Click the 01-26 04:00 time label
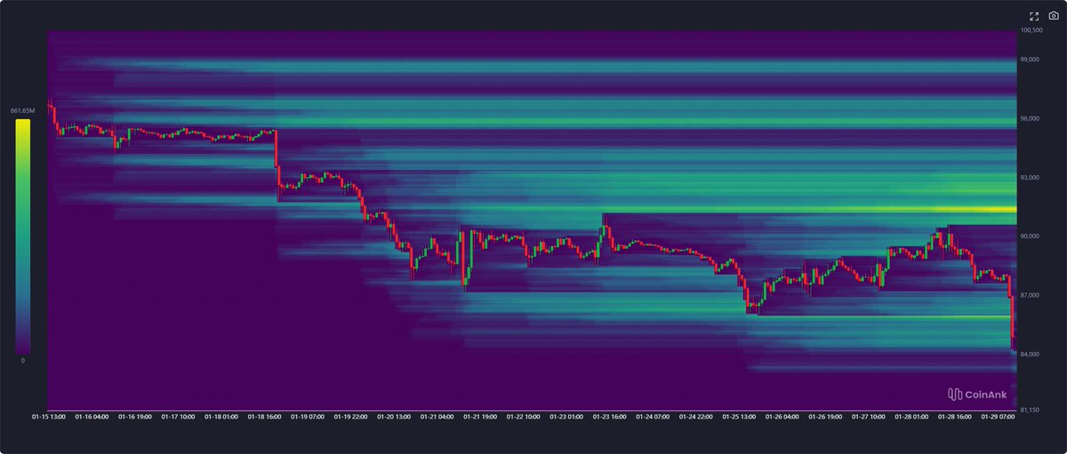The image size is (1067, 454). click(x=783, y=417)
